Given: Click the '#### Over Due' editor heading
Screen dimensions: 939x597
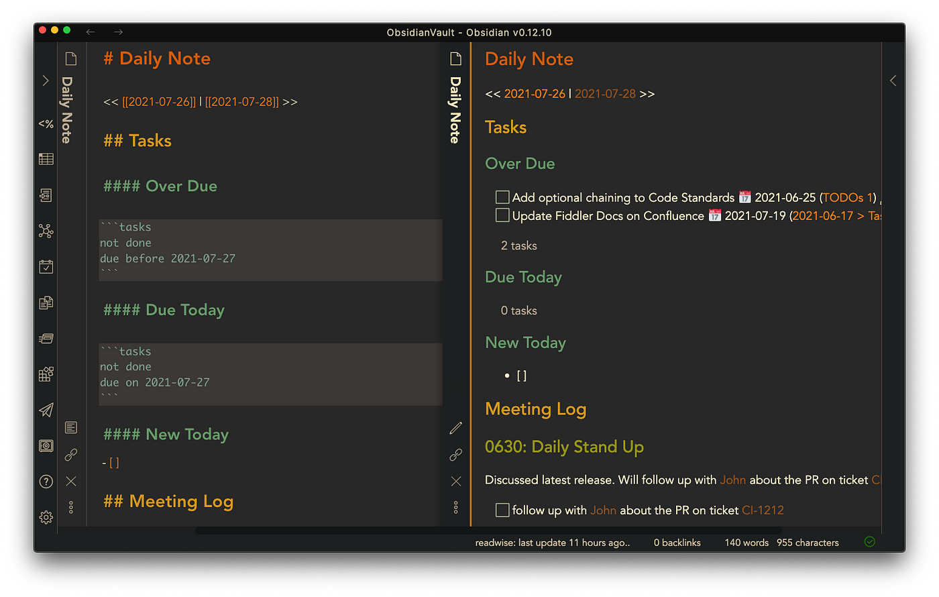Looking at the screenshot, I should tap(160, 186).
